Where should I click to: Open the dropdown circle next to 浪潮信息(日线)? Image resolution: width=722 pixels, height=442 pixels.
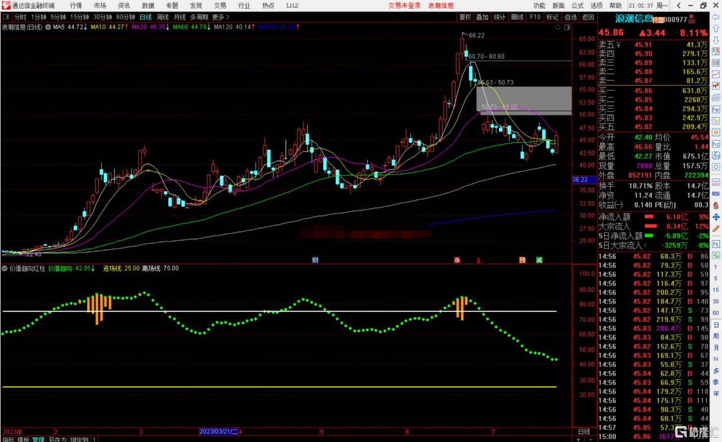click(x=48, y=27)
